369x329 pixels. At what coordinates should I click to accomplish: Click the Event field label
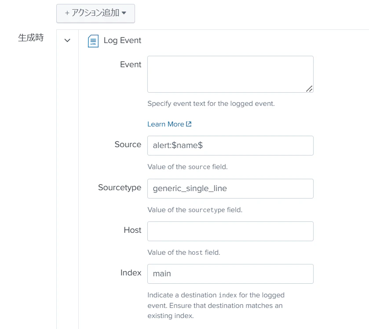point(131,65)
